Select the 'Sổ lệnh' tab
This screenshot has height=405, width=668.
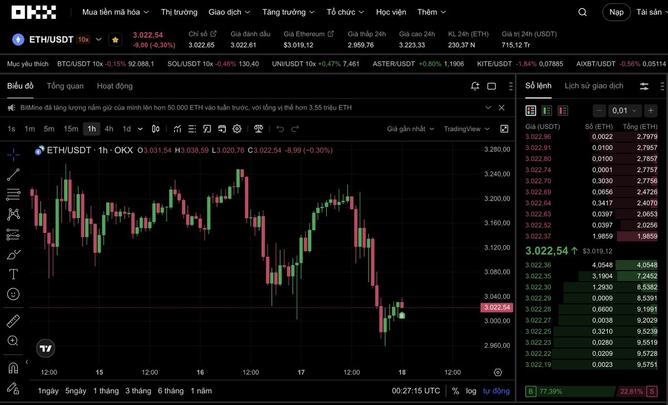click(538, 86)
